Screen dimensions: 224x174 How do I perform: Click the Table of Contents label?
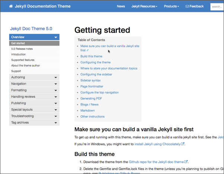point(91,40)
